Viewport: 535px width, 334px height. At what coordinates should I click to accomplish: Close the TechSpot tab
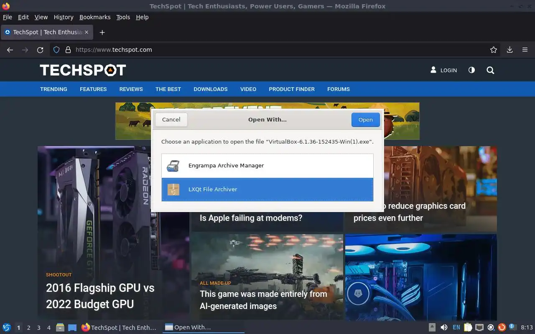[87, 32]
